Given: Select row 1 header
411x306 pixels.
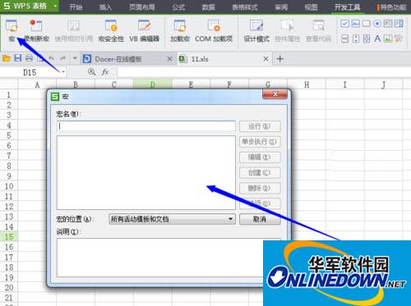Looking at the screenshot, I should pos(9,95).
